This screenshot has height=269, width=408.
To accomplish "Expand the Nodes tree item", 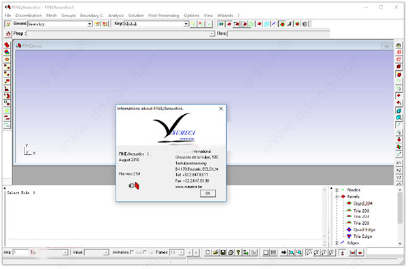I will point(337,190).
